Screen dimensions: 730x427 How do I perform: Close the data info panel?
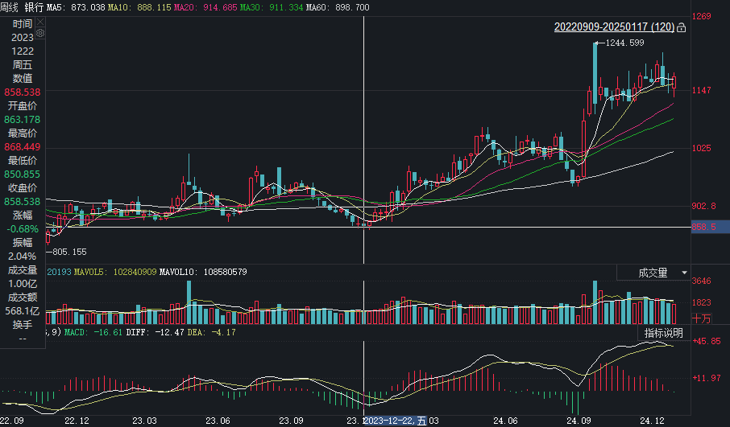coord(40,23)
